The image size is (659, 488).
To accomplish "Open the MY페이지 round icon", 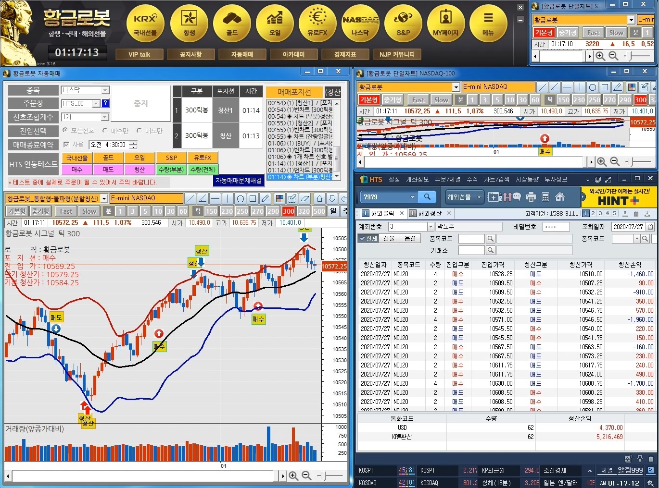I will point(446,24).
